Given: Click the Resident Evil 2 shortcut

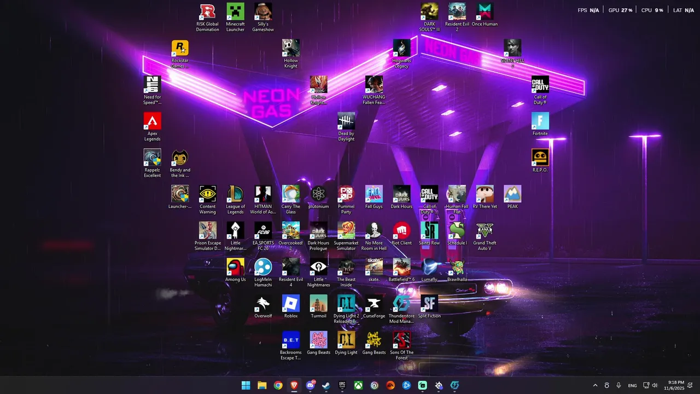Looking at the screenshot, I should pos(457,17).
